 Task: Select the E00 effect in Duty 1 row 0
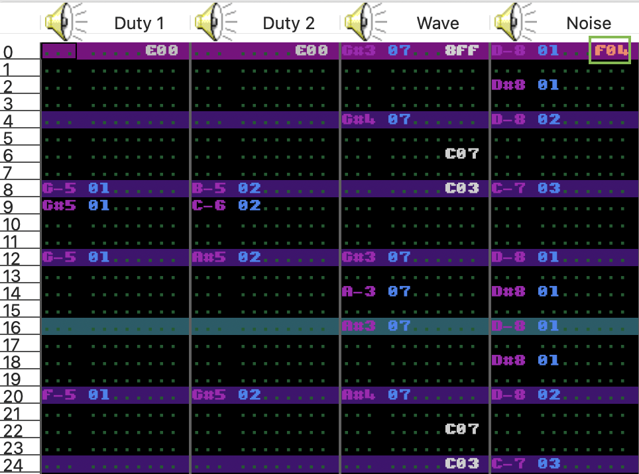click(x=162, y=50)
